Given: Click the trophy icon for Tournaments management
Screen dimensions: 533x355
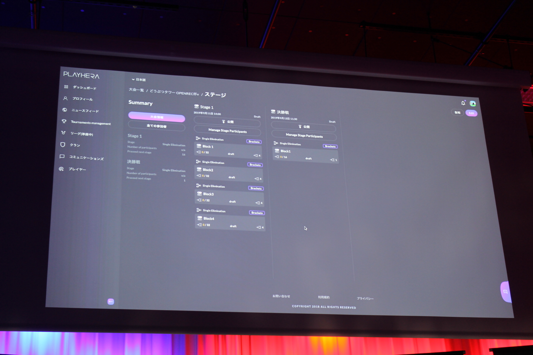Looking at the screenshot, I should (x=64, y=121).
